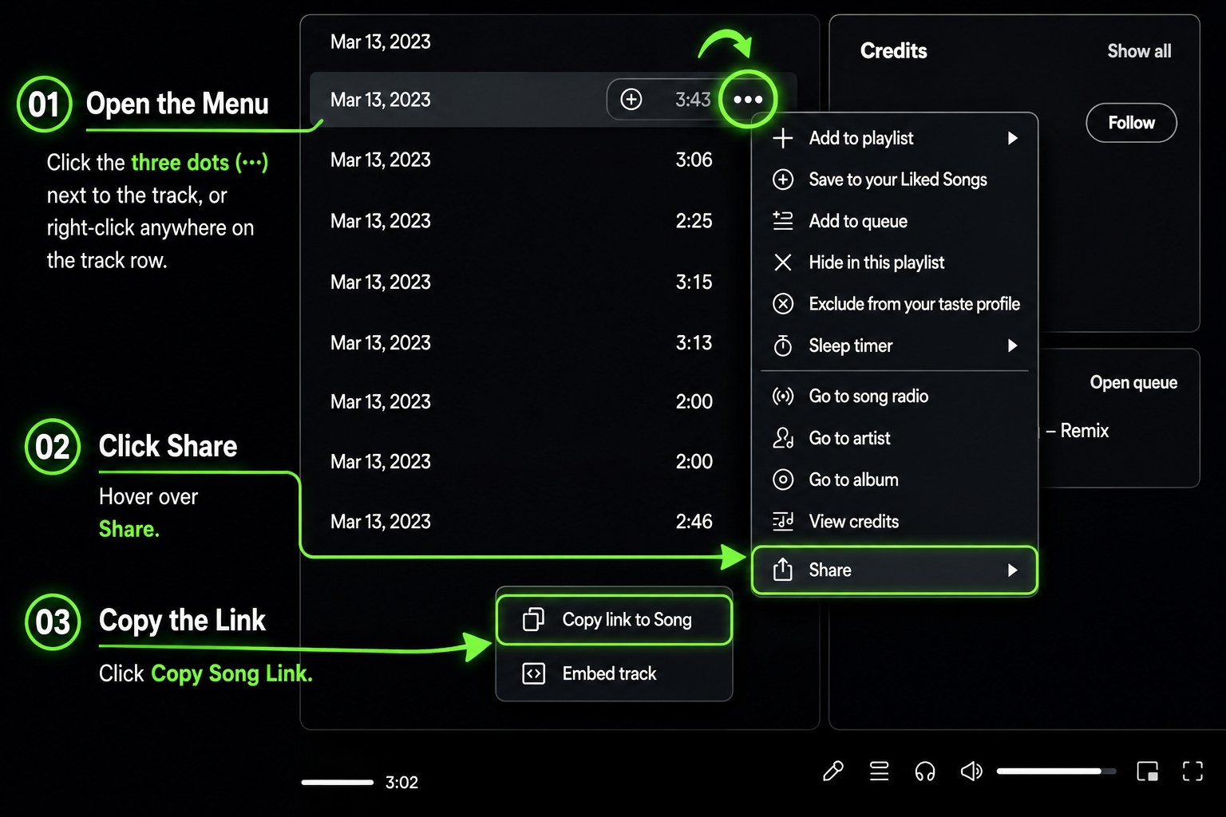The image size is (1226, 817).
Task: Mute with the speaker volume icon
Action: pyautogui.click(x=971, y=772)
